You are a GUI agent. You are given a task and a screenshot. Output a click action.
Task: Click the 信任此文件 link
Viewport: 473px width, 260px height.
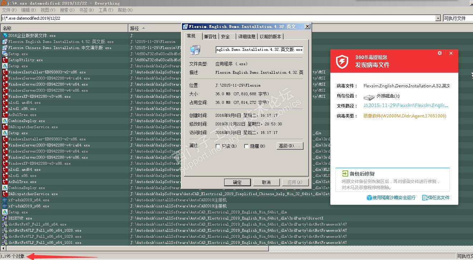coord(436,198)
